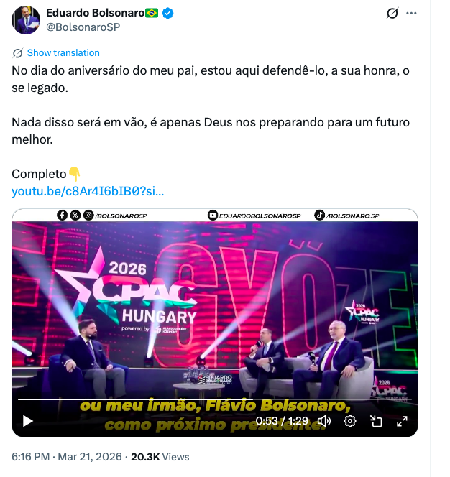
Task: Open video settings gear
Action: point(350,422)
